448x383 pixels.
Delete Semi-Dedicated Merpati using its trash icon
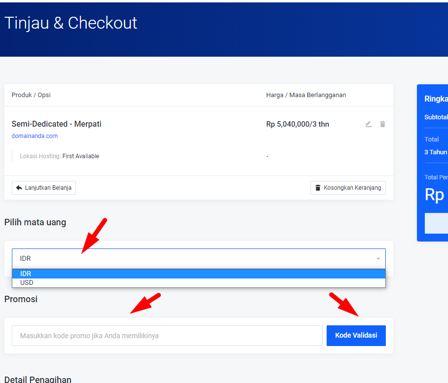click(382, 124)
